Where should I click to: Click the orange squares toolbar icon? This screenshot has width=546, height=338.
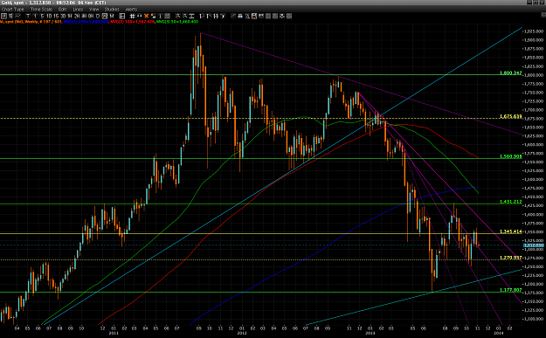click(x=153, y=16)
